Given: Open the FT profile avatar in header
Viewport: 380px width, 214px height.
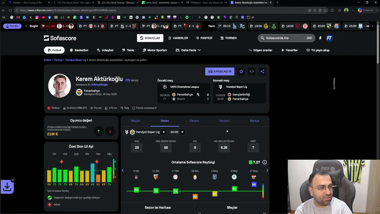Looking at the screenshot, I should tap(329, 38).
